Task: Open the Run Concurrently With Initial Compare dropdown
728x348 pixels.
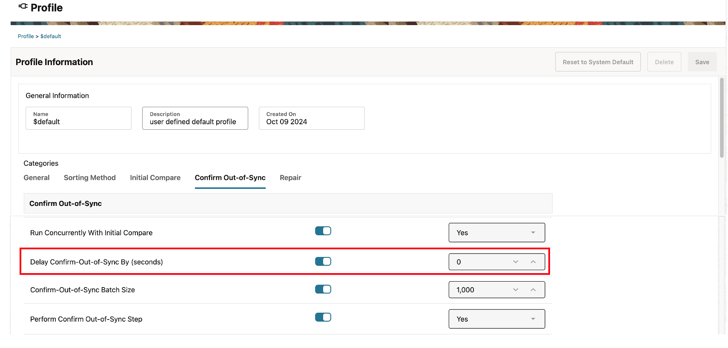Action: 496,233
